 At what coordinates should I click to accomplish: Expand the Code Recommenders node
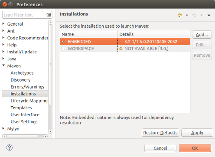[x=3, y=38]
